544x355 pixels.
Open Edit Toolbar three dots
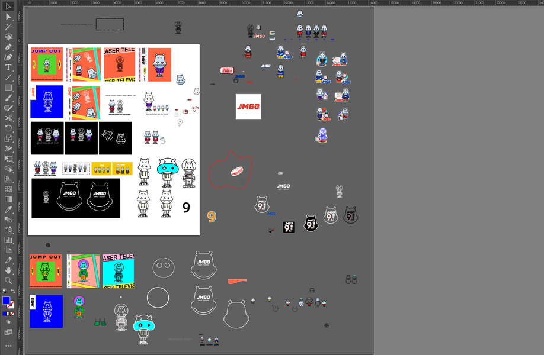(x=8, y=346)
